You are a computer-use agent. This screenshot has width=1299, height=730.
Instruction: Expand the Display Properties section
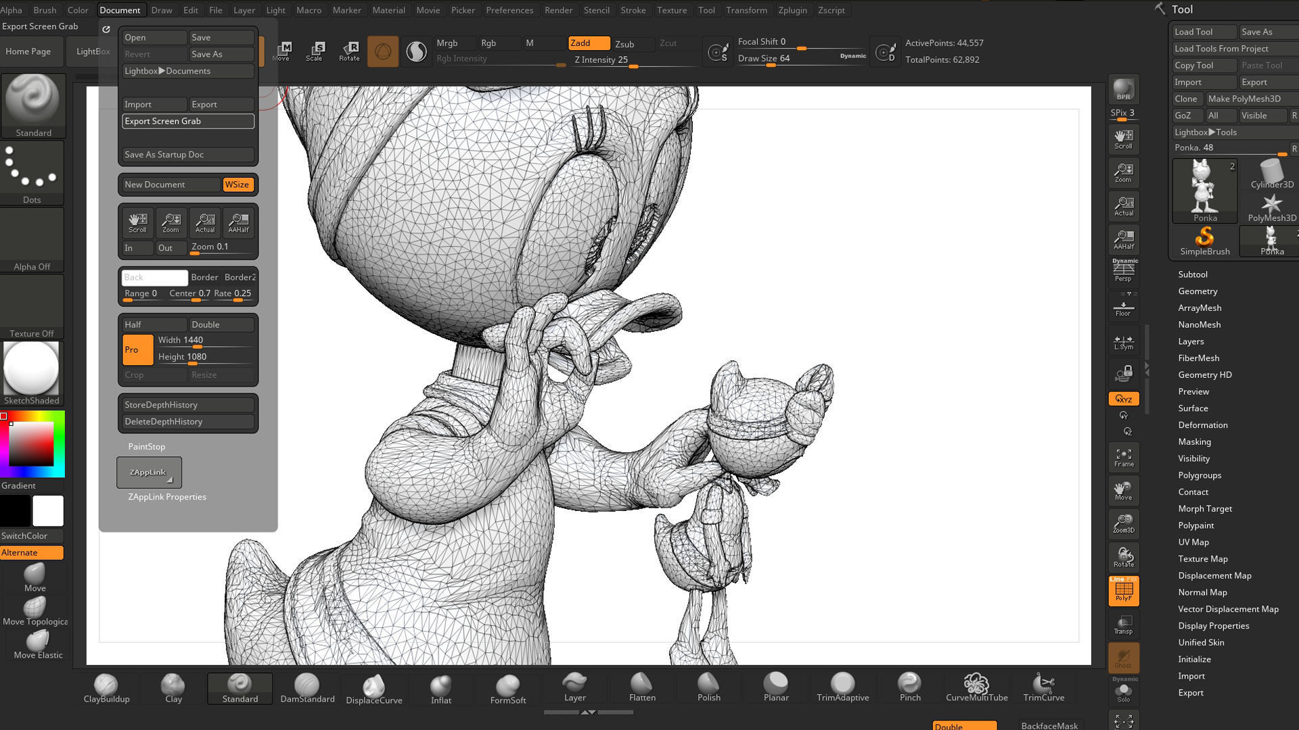(x=1213, y=626)
